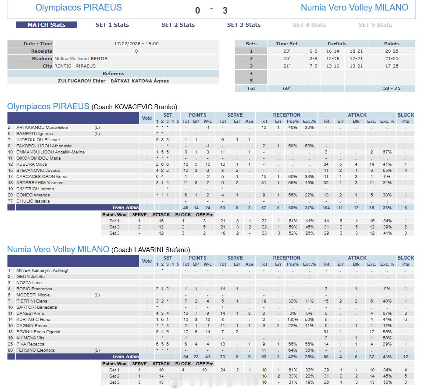Click player AKIMOVA Vita
Image resolution: width=428 pixels, height=392 pixels.
tap(30, 338)
